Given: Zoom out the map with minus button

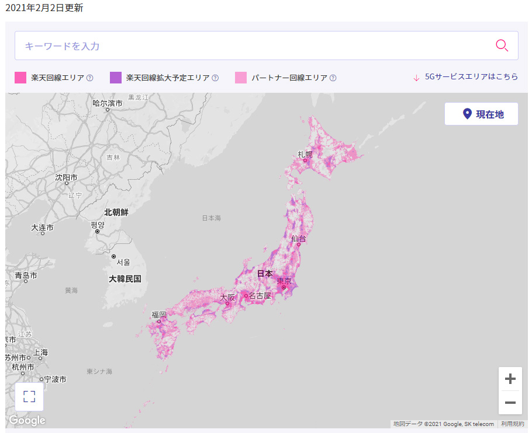Looking at the screenshot, I should click(x=510, y=403).
